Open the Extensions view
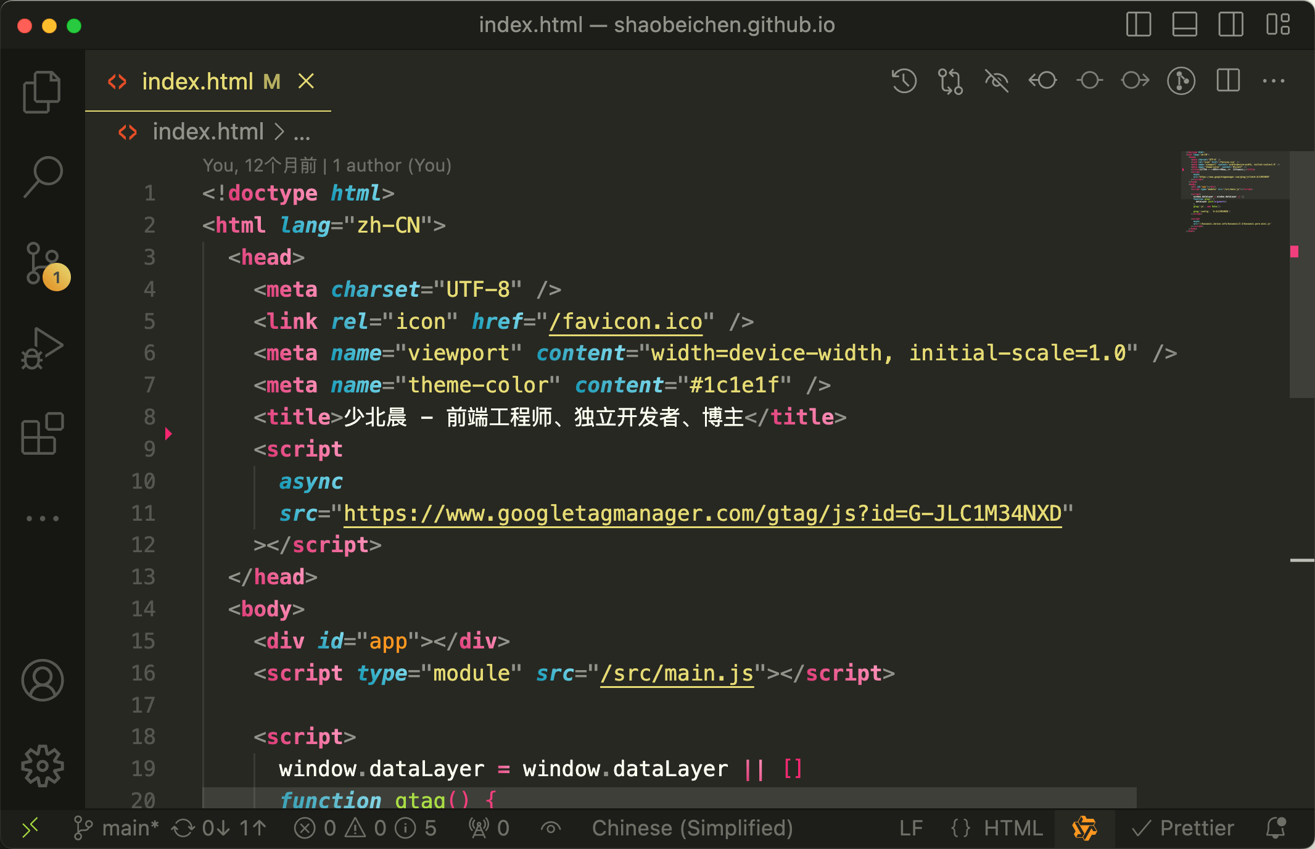 tap(42, 434)
